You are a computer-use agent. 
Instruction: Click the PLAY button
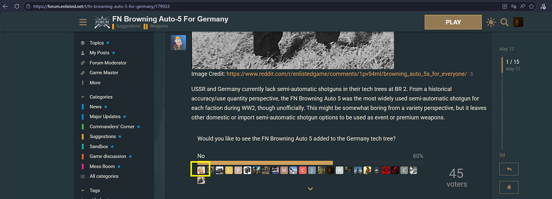click(x=453, y=22)
